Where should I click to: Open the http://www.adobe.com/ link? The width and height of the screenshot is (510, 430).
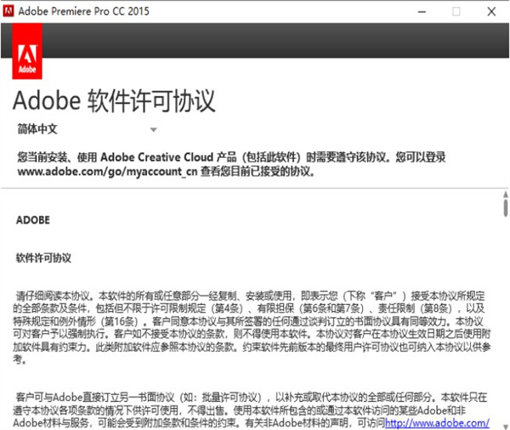(x=437, y=422)
